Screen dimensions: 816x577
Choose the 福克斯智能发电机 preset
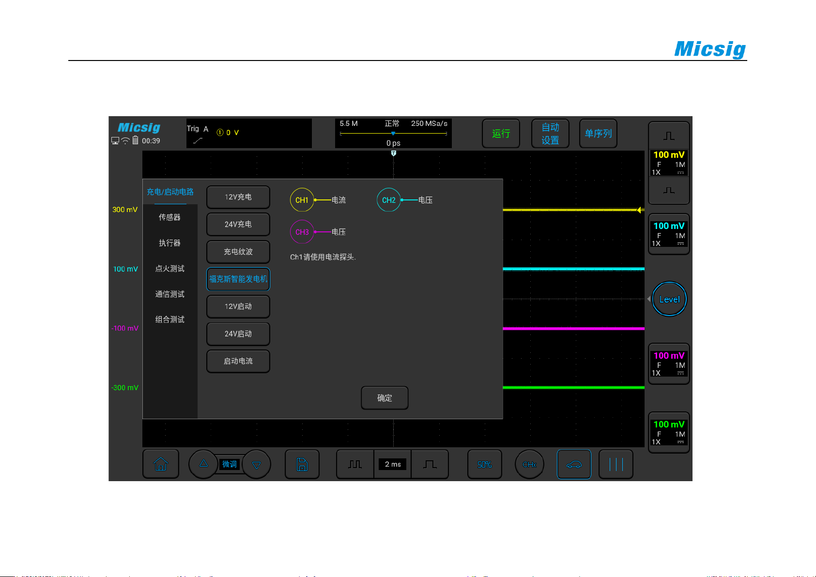pos(238,279)
